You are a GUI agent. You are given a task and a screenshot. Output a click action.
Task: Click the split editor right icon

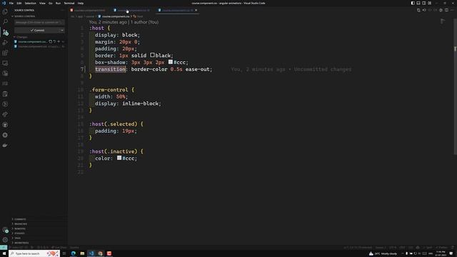click(x=446, y=10)
